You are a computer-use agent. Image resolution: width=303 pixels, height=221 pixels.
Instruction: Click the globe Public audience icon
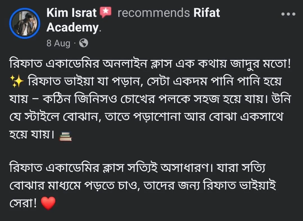coord(83,43)
